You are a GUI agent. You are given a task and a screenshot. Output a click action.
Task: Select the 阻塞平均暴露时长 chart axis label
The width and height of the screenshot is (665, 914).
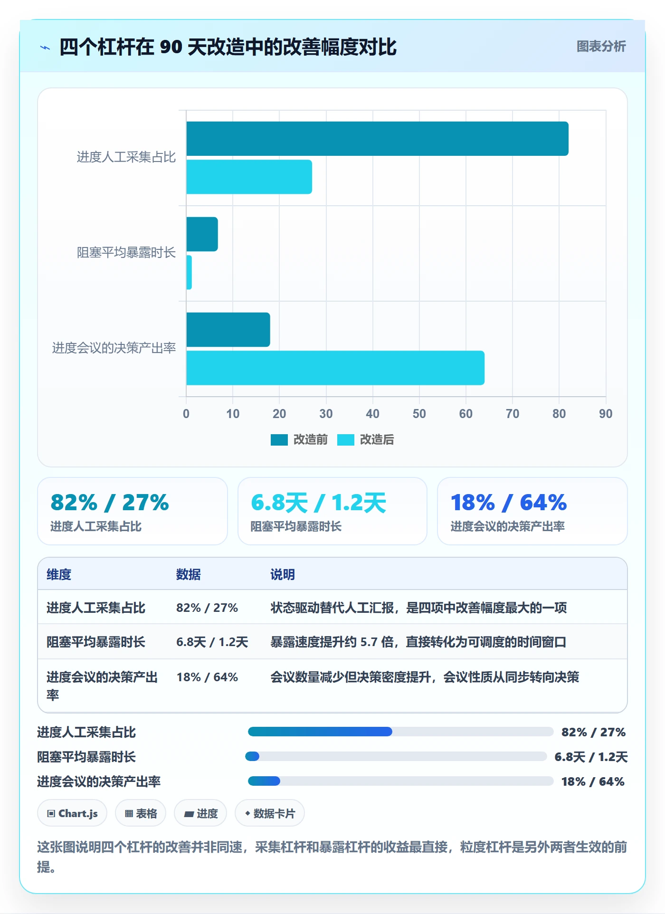[126, 253]
